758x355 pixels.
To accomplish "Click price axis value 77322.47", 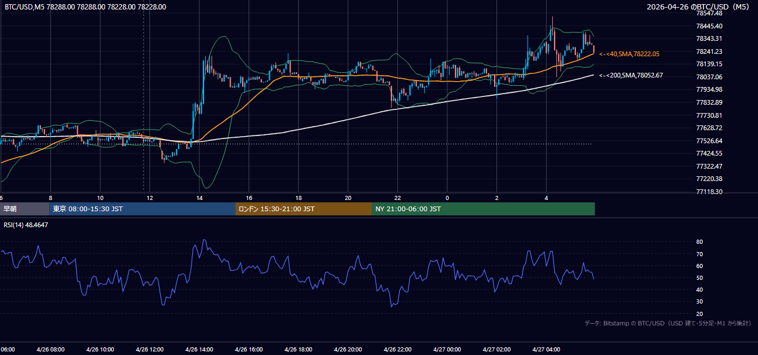I will (709, 166).
